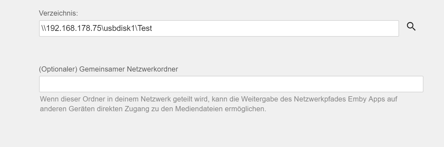The height and width of the screenshot is (147, 444).
Task: Select the Gemeinsamer Netzwerkordner input field
Action: [231, 84]
